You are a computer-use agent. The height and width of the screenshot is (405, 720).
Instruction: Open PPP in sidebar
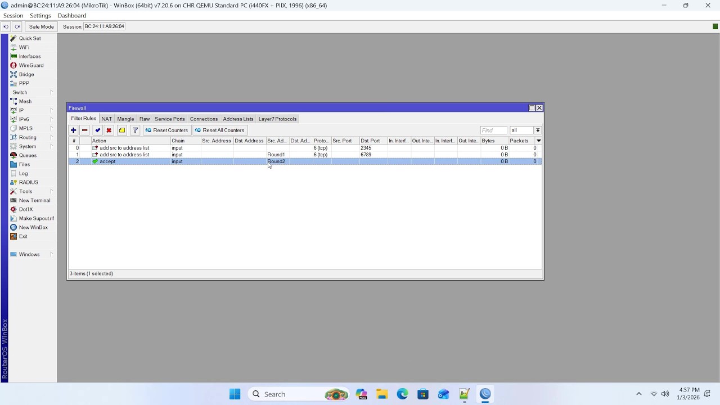[x=24, y=83]
